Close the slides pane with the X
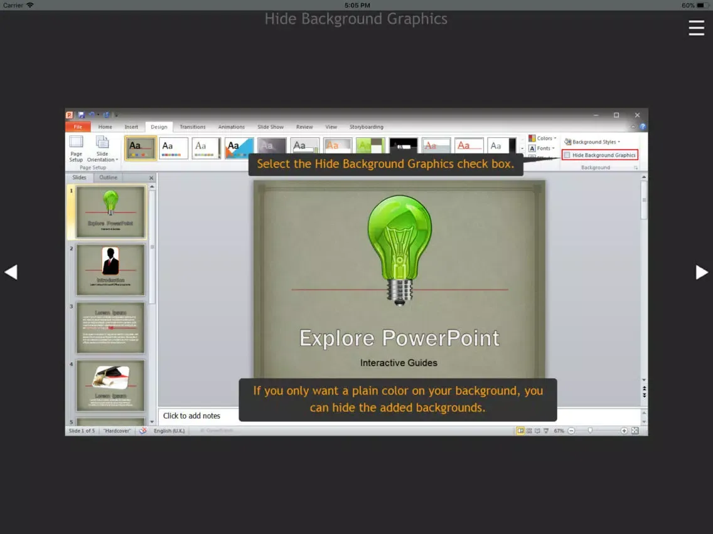The width and height of the screenshot is (713, 534). [151, 177]
